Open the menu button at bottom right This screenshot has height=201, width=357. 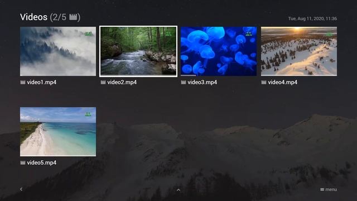click(329, 189)
